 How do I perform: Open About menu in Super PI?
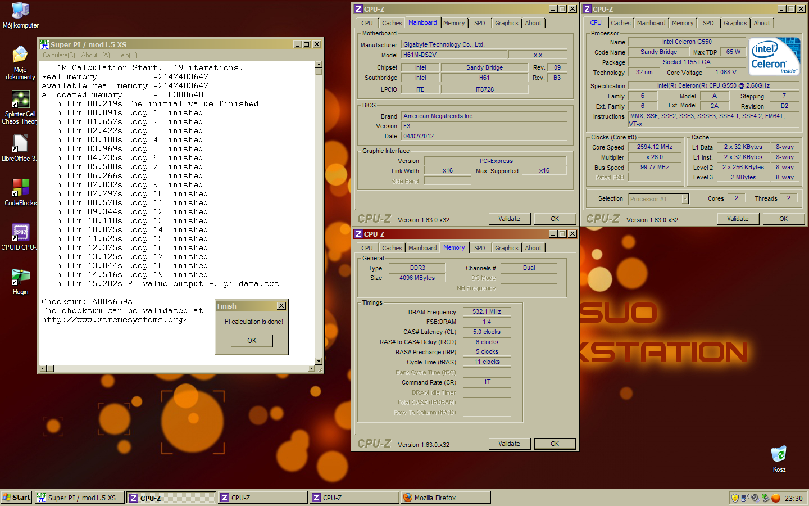point(96,55)
